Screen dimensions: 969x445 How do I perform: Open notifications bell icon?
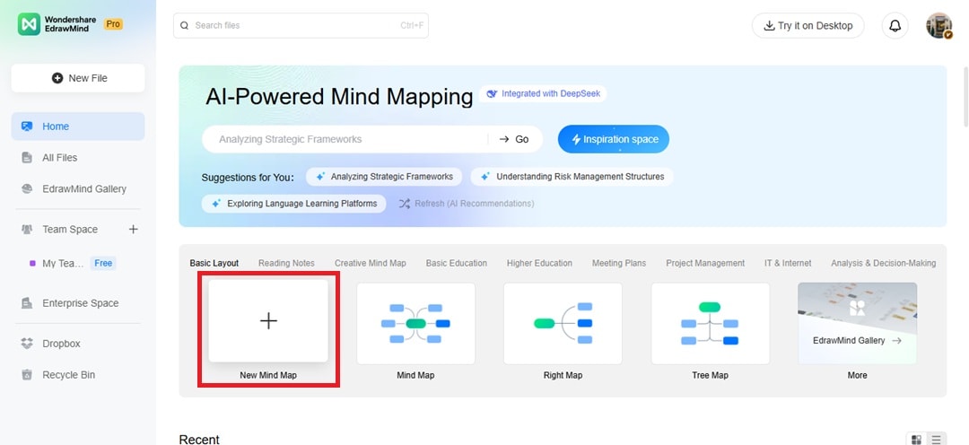tap(895, 25)
